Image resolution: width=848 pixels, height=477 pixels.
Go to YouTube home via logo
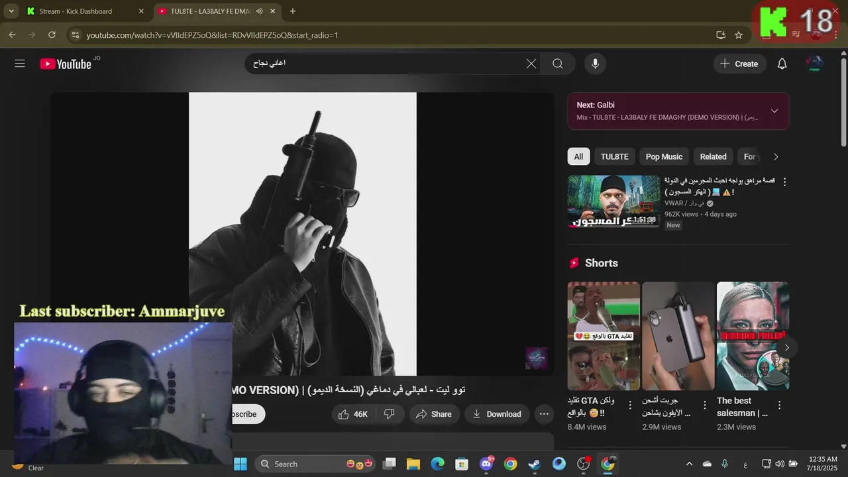click(x=66, y=64)
